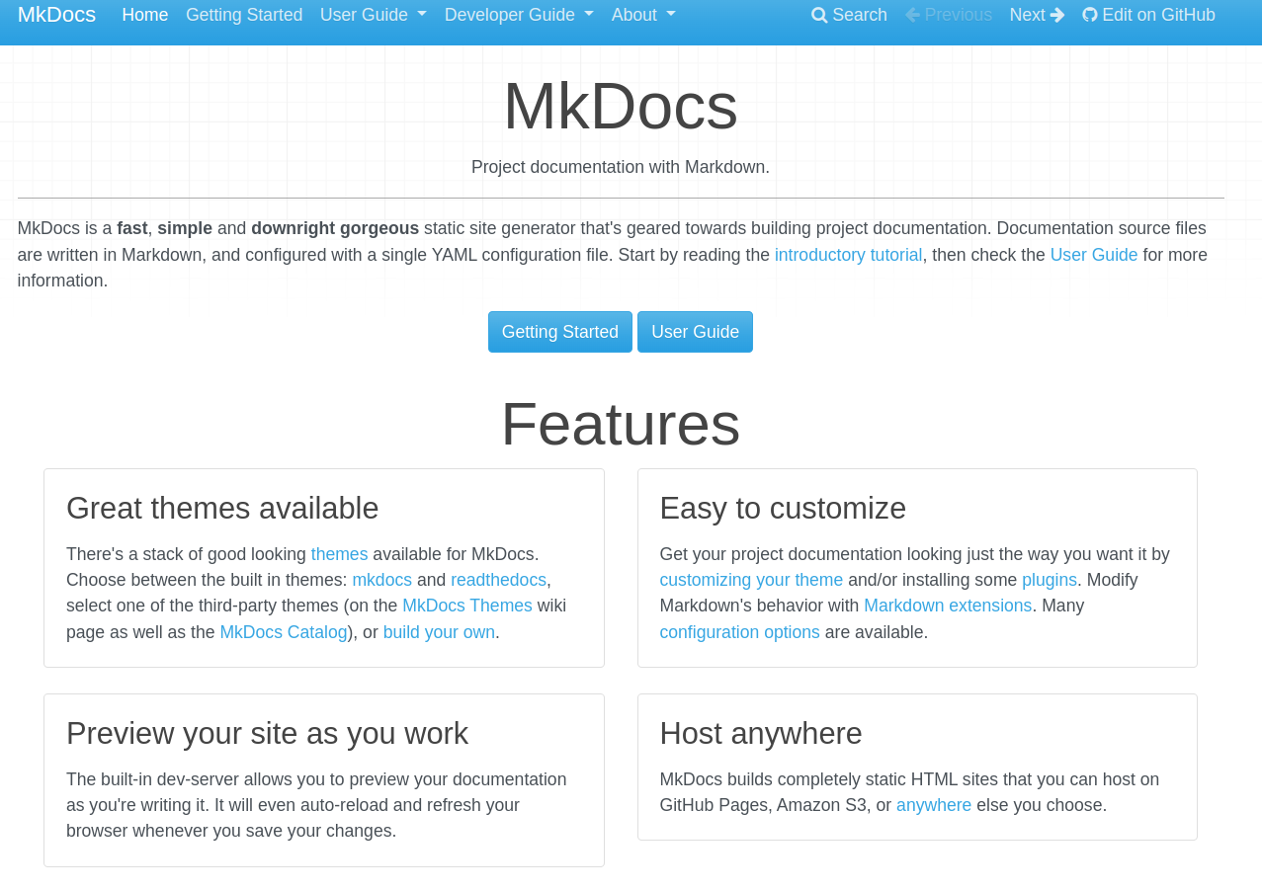Go to the Home nav item
The height and width of the screenshot is (891, 1262).
coord(144,15)
